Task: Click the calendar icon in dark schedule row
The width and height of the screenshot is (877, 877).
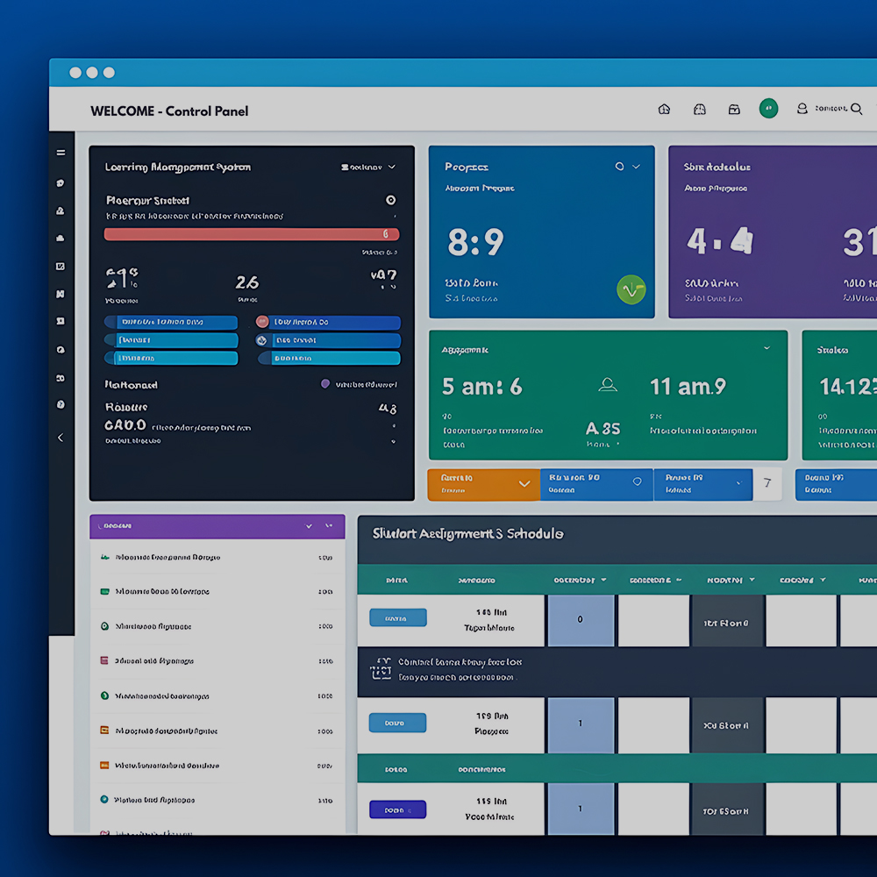Action: click(381, 670)
